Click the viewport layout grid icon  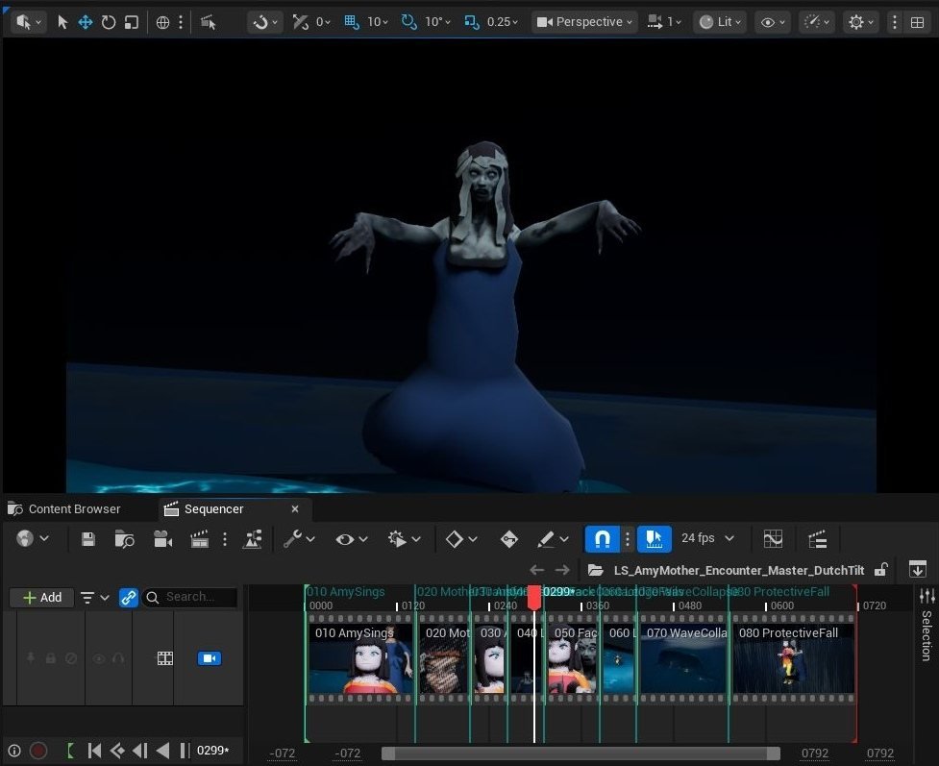tap(917, 22)
